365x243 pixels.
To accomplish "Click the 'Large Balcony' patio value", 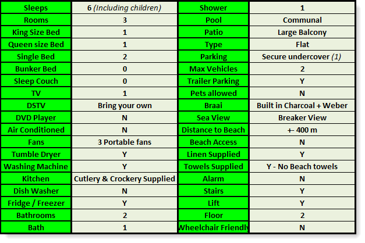I will click(x=302, y=33).
